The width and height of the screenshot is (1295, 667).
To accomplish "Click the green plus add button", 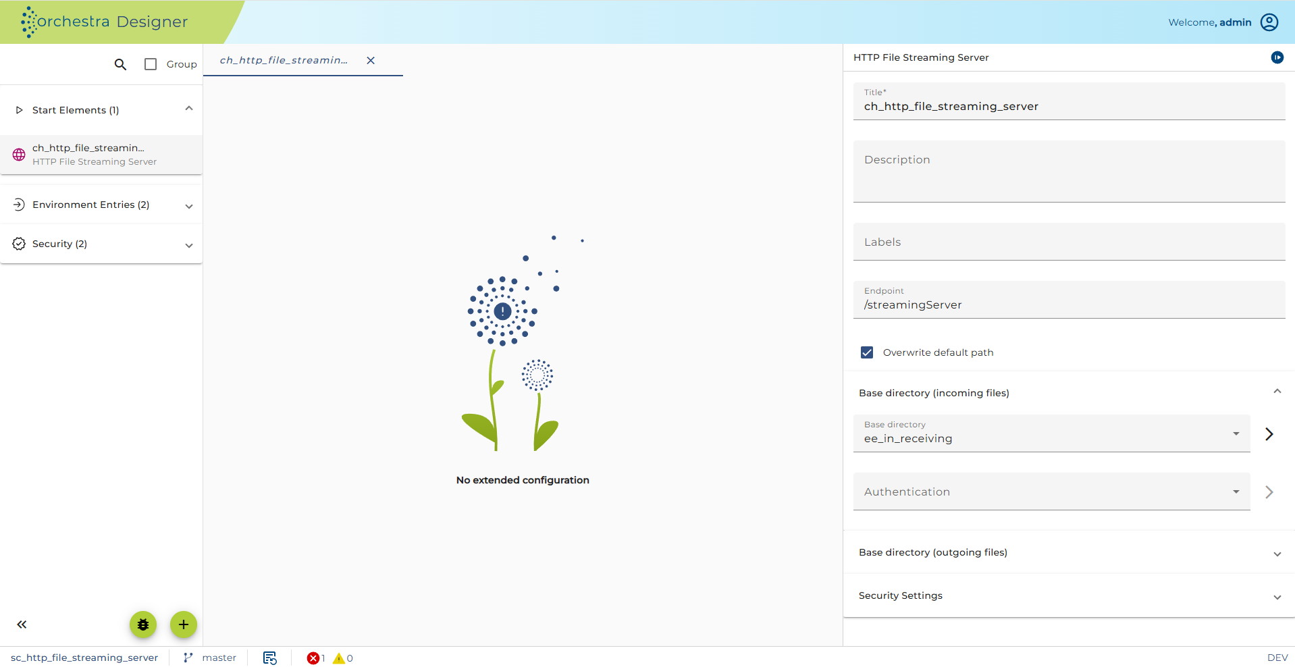I will (x=184, y=624).
